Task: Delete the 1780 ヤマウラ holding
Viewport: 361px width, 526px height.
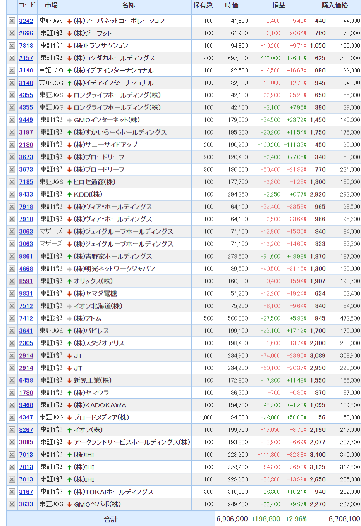Action: coord(12,393)
